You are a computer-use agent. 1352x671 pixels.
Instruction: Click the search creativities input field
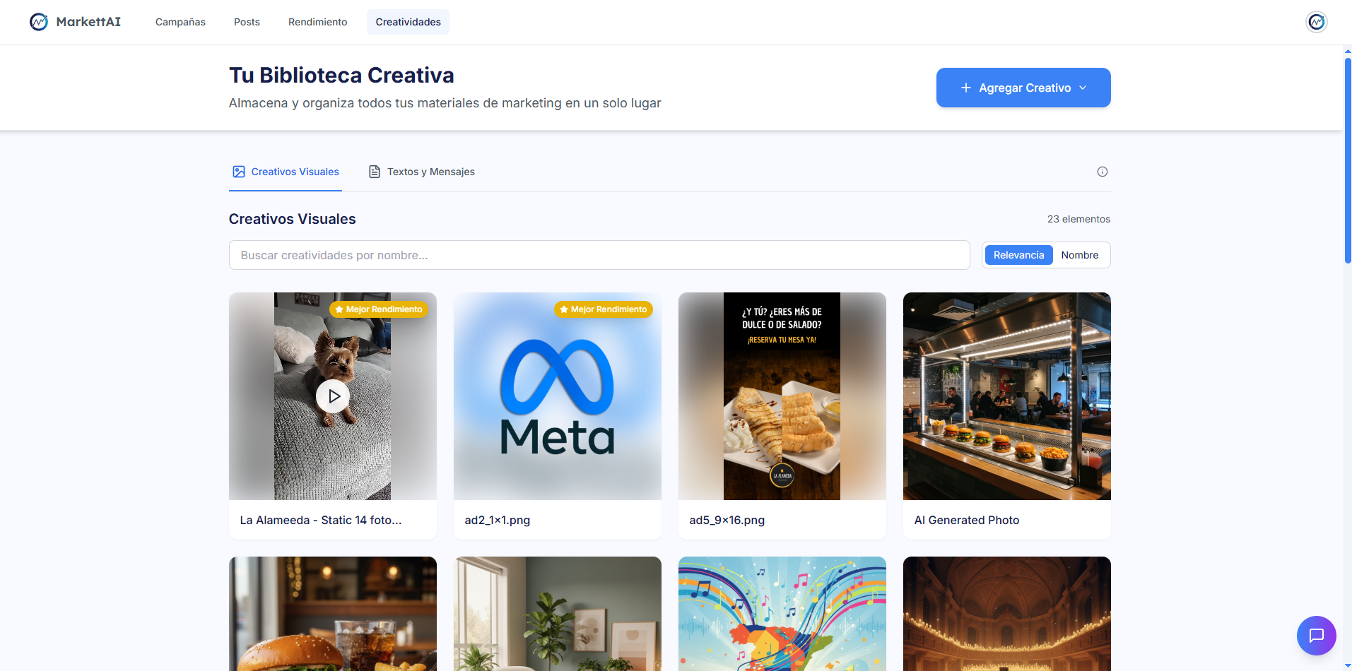[599, 255]
